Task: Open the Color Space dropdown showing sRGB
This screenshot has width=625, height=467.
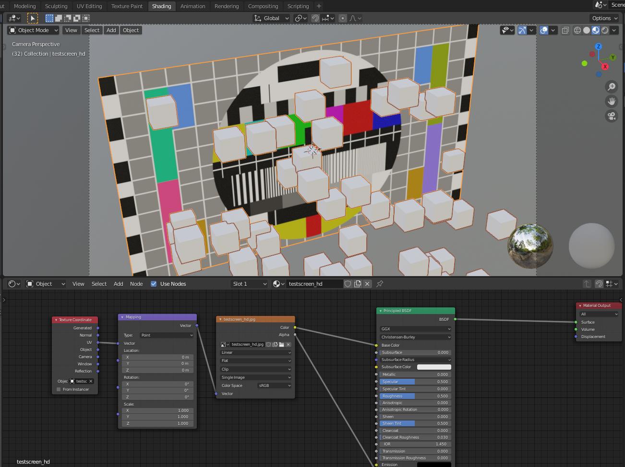Action: click(274, 385)
